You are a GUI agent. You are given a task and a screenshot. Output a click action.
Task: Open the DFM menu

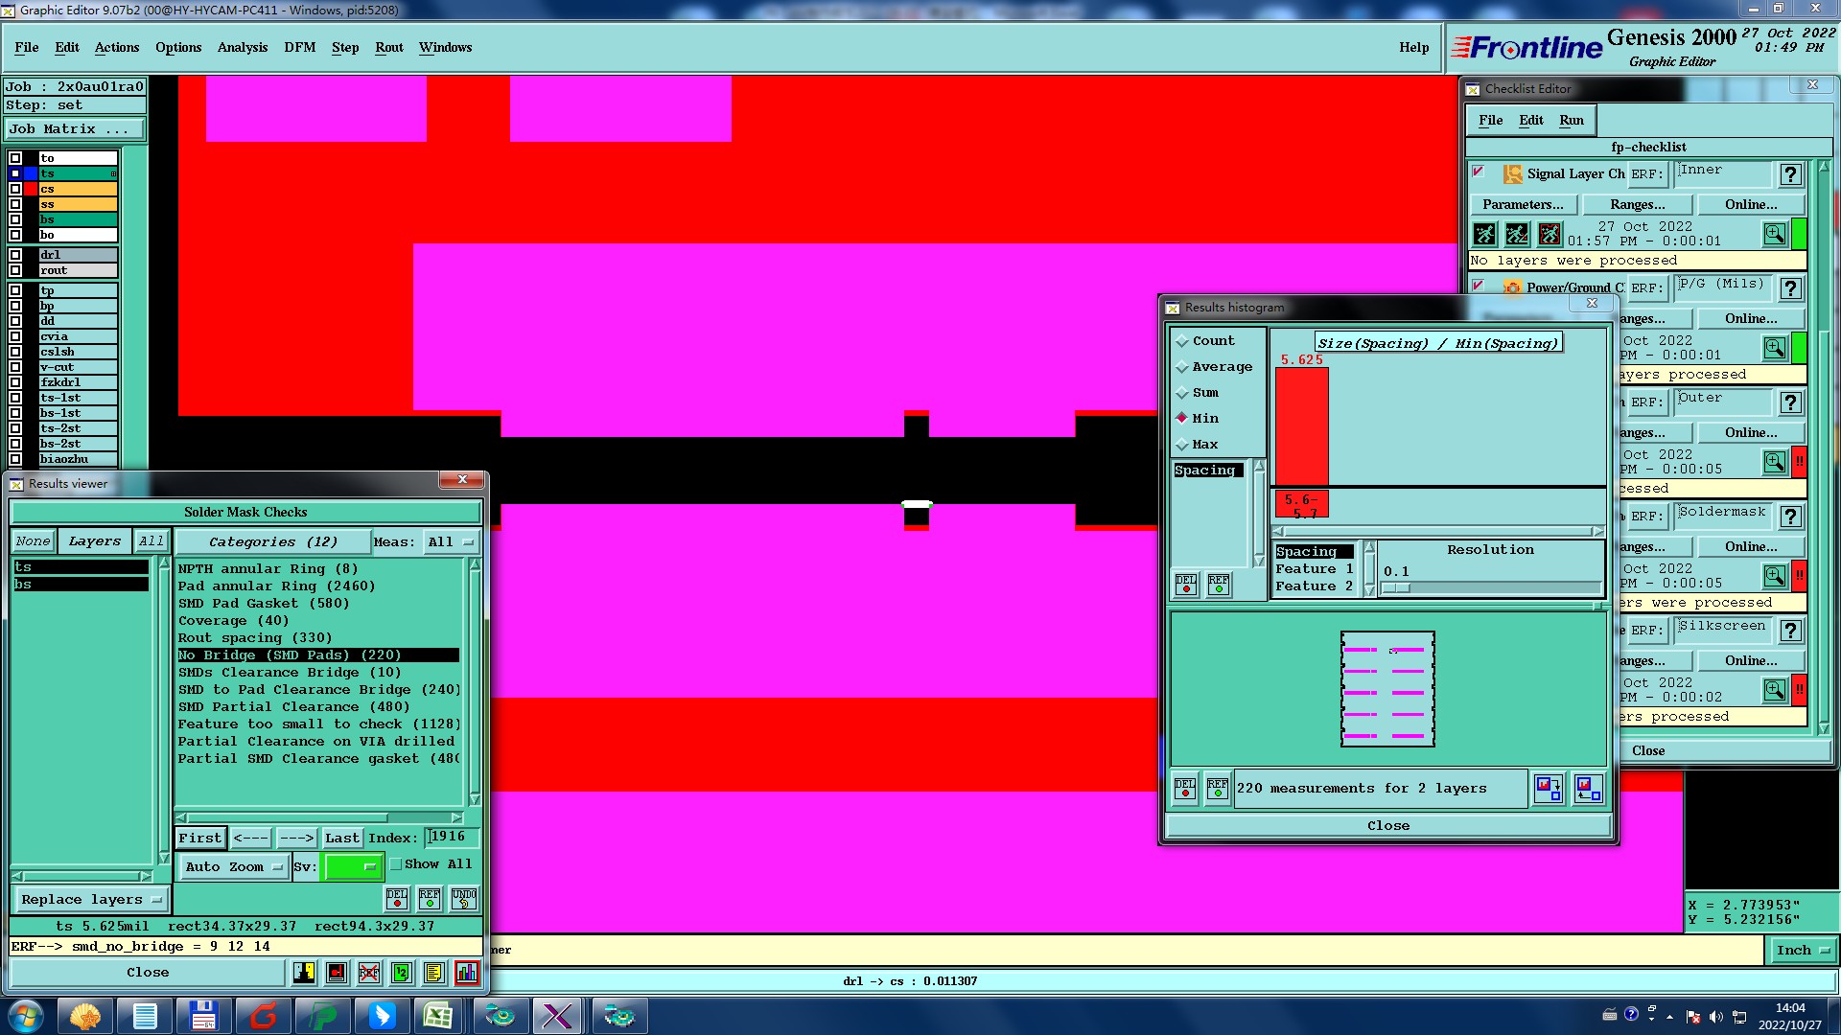299,47
